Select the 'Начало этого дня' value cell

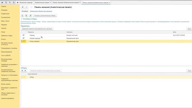point(72,35)
